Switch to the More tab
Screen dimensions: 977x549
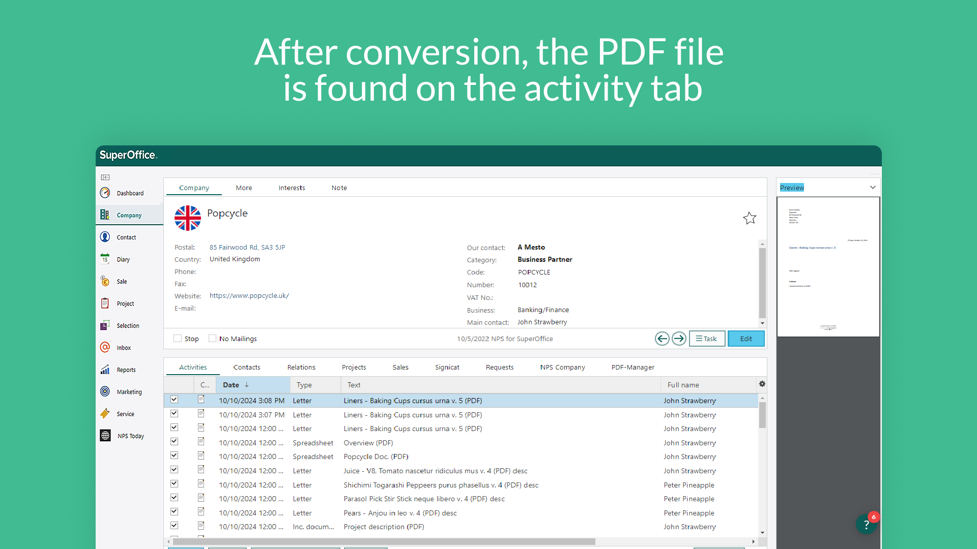tap(244, 188)
